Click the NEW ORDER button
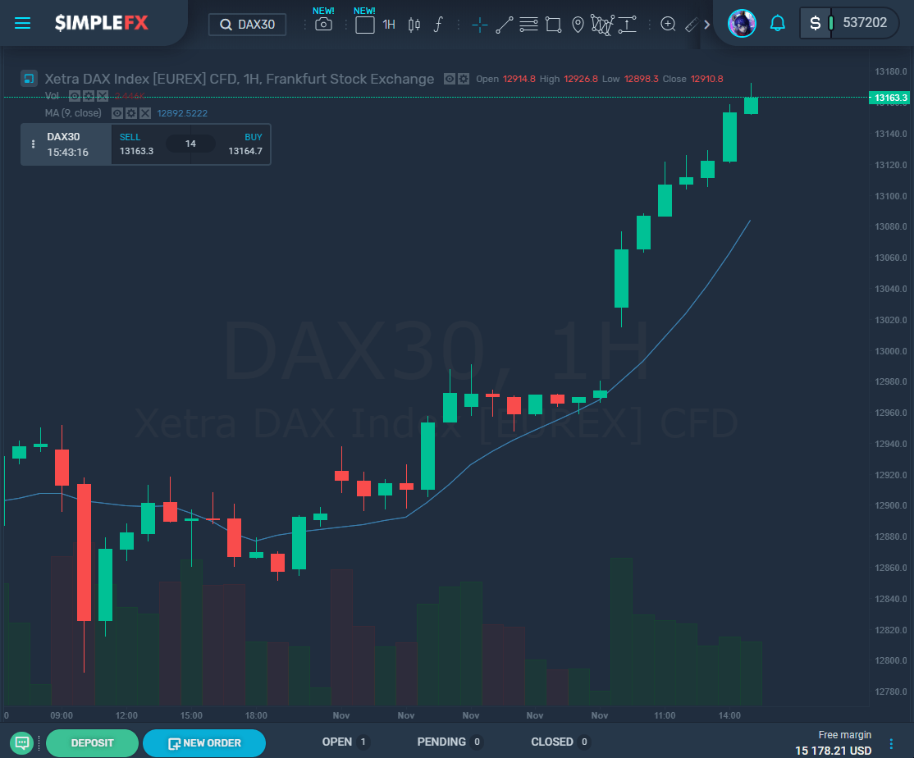 204,743
